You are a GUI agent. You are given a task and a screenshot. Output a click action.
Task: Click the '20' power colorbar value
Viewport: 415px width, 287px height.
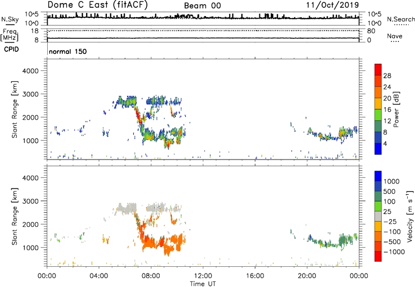tap(387, 98)
